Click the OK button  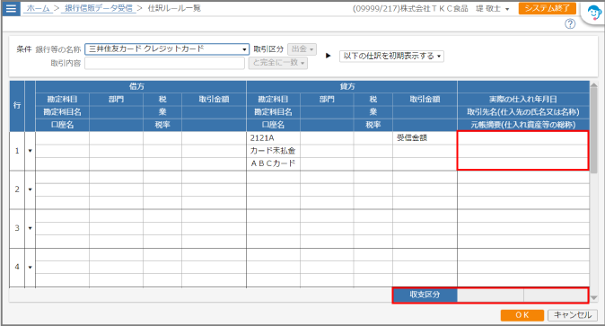point(522,315)
